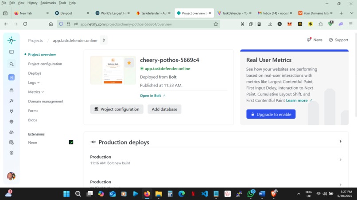Open Project configuration in sidebar nav
357x200 pixels.
click(45, 64)
